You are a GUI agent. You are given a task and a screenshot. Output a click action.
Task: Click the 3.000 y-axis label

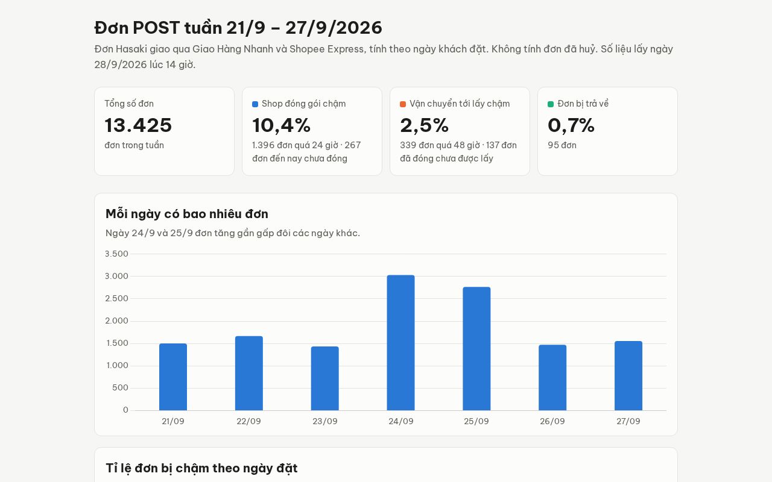click(x=117, y=276)
